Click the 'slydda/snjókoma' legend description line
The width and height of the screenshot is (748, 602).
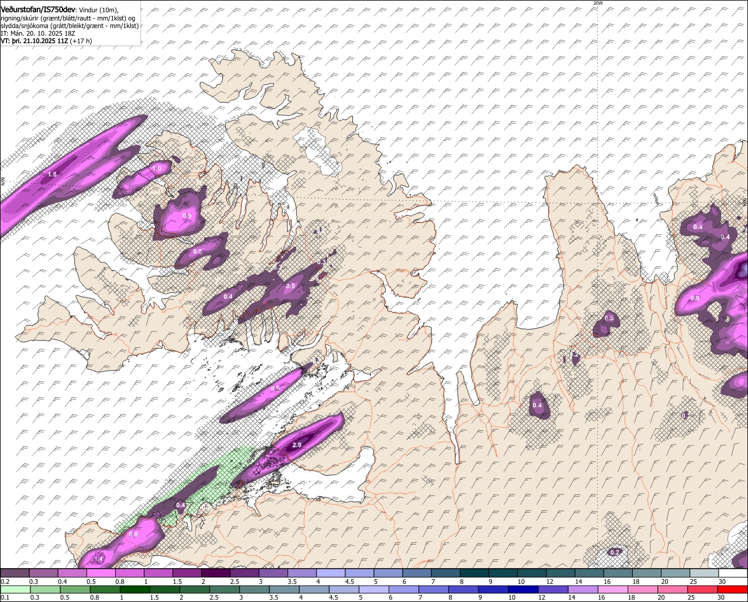70,26
